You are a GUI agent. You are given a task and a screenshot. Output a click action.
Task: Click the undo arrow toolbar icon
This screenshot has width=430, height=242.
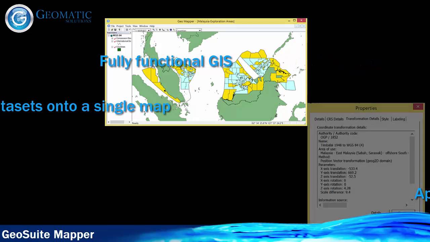pos(130,30)
